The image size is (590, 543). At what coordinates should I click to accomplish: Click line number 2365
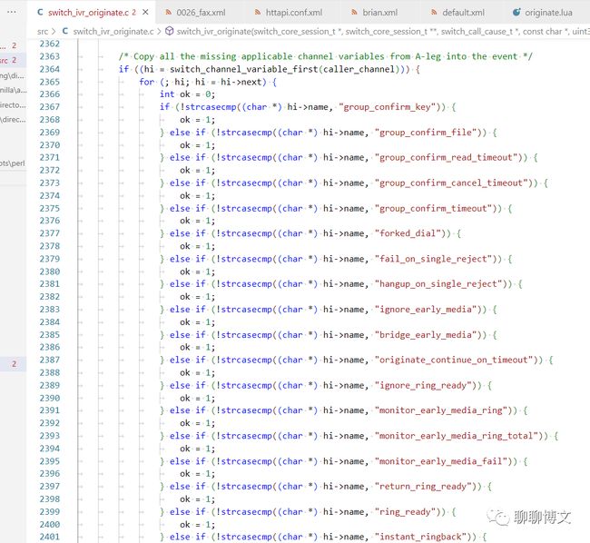click(x=50, y=82)
